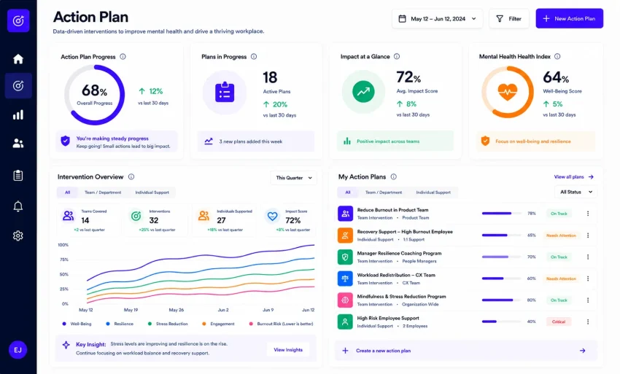Open more options for Reduce Burnout in Product Team
The height and width of the screenshot is (374, 620).
588,214
